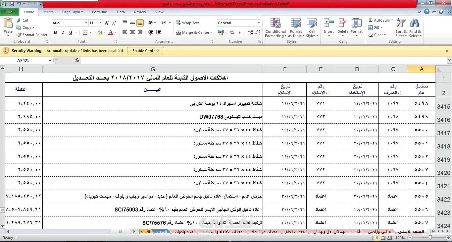This screenshot has height=242, width=452.
Task: Open the Format cells icon menu
Action: click(357, 28)
